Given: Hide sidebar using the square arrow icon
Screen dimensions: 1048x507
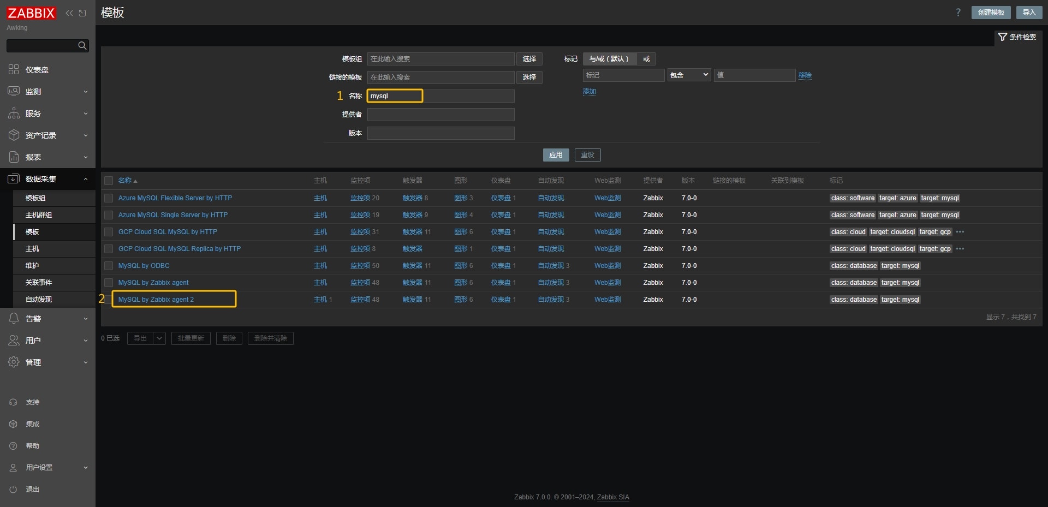Looking at the screenshot, I should tap(82, 13).
